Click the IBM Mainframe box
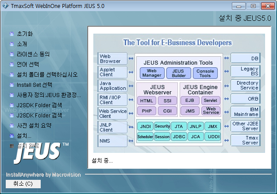 [246, 112]
